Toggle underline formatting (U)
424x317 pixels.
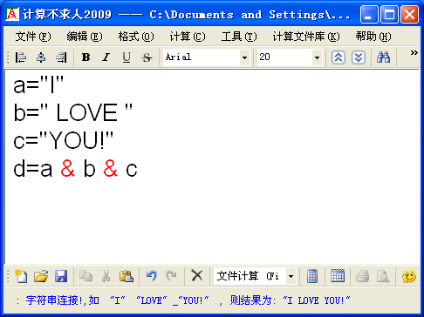[127, 57]
